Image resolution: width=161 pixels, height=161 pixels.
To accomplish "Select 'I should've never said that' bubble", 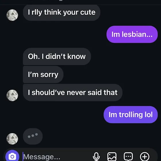I will coord(73,93).
